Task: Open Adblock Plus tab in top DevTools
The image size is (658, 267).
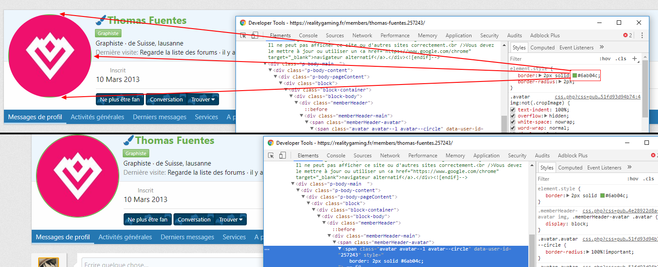Action: [x=545, y=36]
